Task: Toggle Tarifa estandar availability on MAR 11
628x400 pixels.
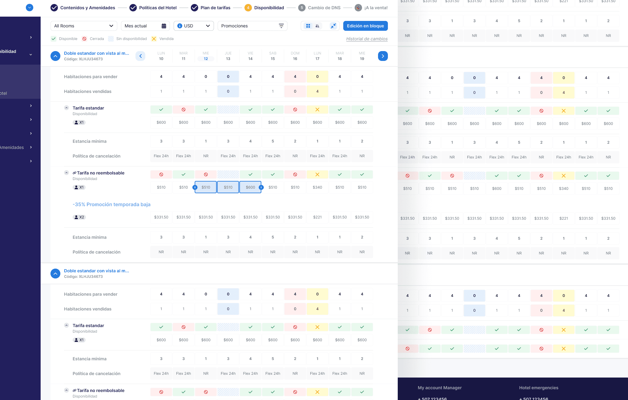Action: point(183,110)
